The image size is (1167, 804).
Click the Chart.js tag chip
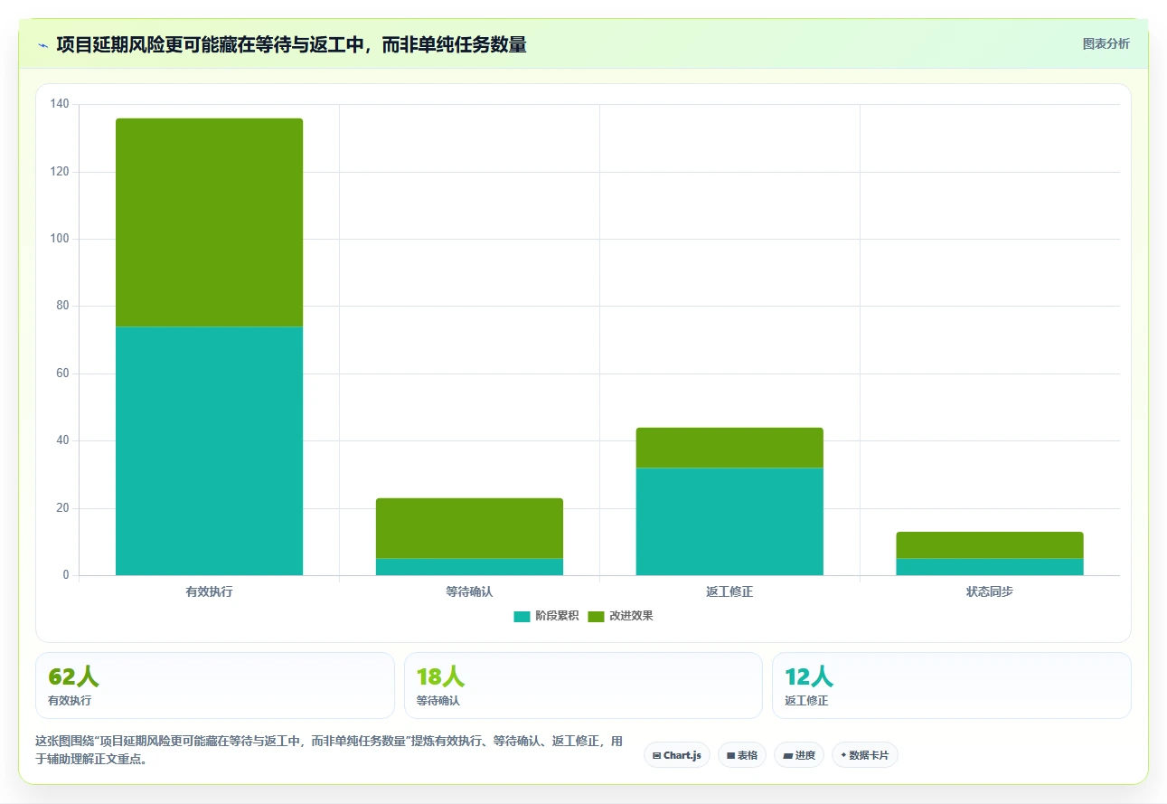pos(677,755)
